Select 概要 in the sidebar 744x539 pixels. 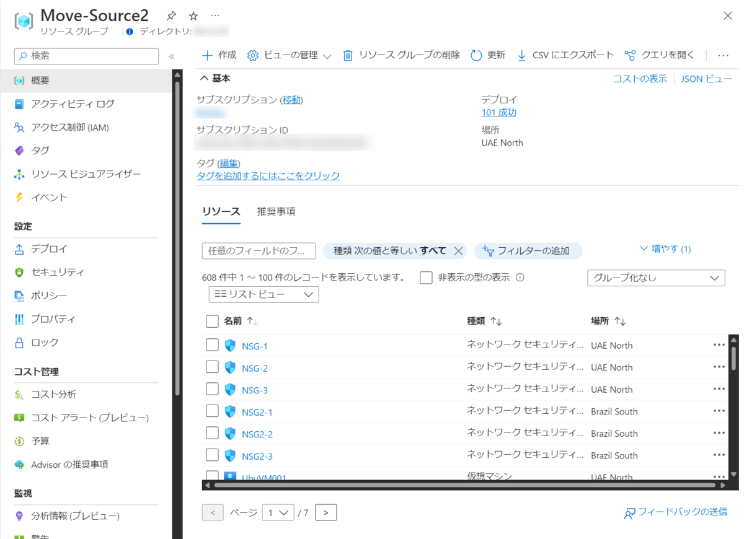86,81
